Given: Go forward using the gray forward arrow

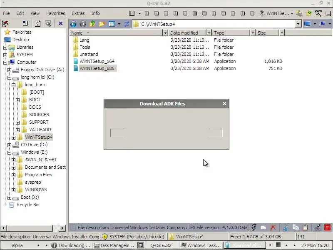Looking at the screenshot, I should click(x=82, y=24).
